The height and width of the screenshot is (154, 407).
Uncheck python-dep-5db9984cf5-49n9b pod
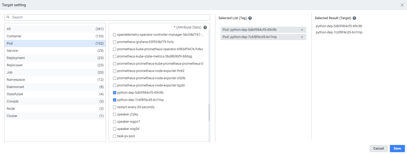pyautogui.click(x=115, y=93)
